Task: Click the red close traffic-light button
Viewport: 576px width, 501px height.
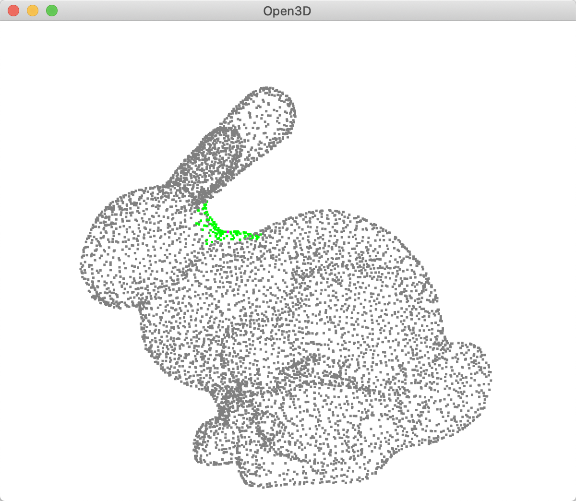Action: [x=13, y=10]
